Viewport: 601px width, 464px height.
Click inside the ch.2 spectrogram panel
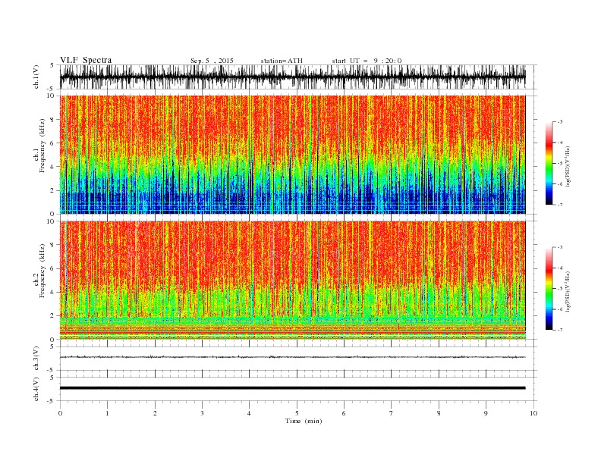coord(293,281)
